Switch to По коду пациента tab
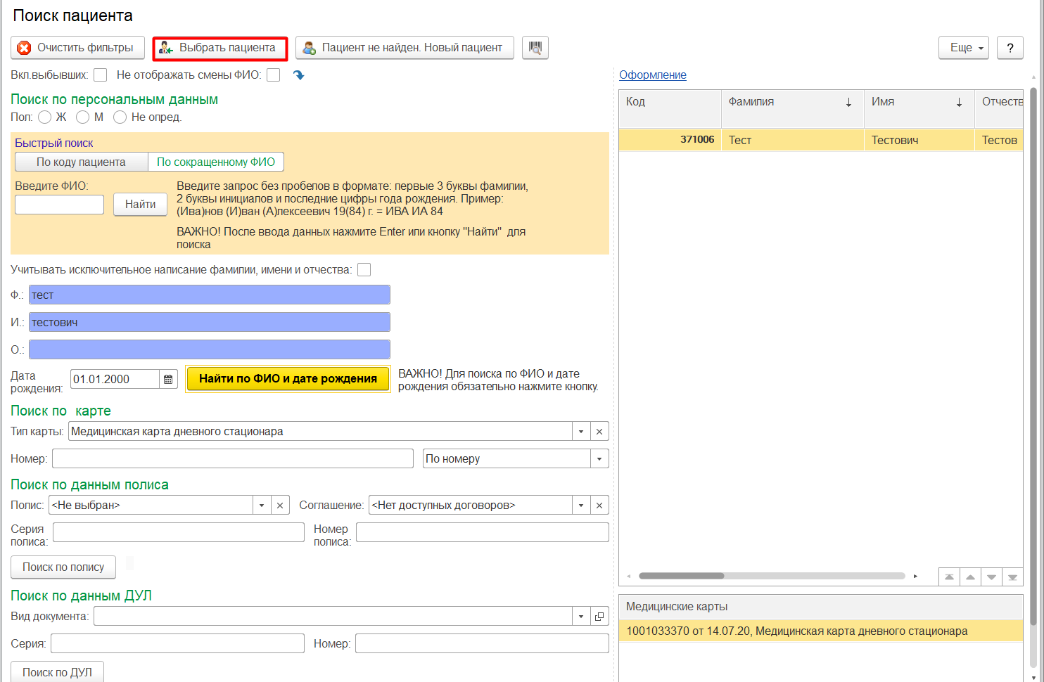This screenshot has width=1044, height=682. click(x=81, y=162)
